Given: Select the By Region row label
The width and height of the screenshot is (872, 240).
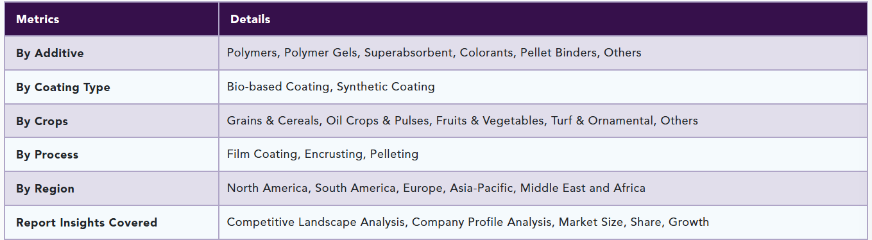Looking at the screenshot, I should pyautogui.click(x=45, y=189).
